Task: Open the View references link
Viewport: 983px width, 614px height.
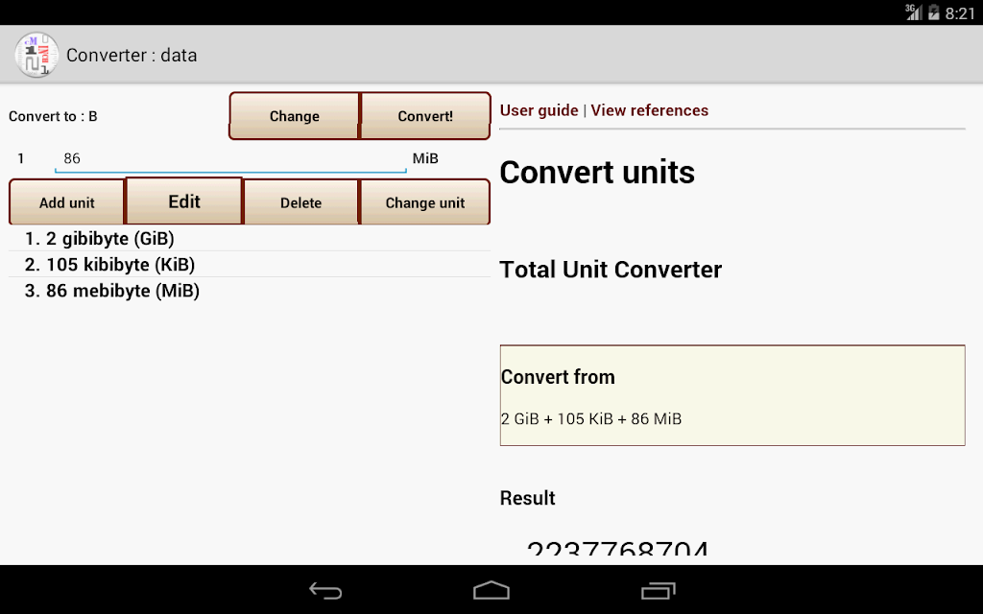Action: tap(650, 110)
